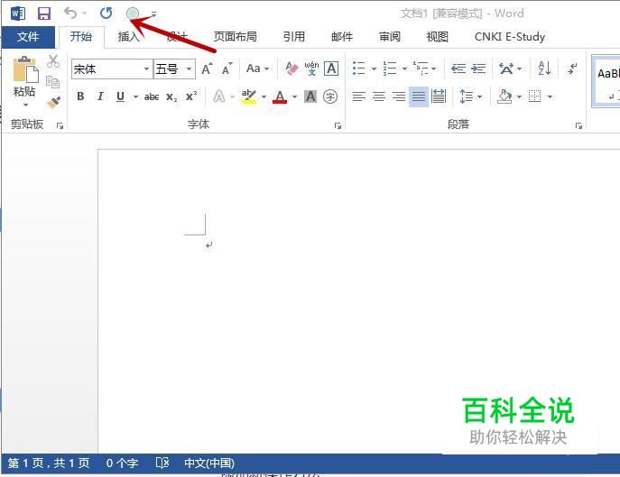Screen dimensions: 620x477
Task: Open the 段落 paragraph dialog launcher
Action: [x=578, y=125]
